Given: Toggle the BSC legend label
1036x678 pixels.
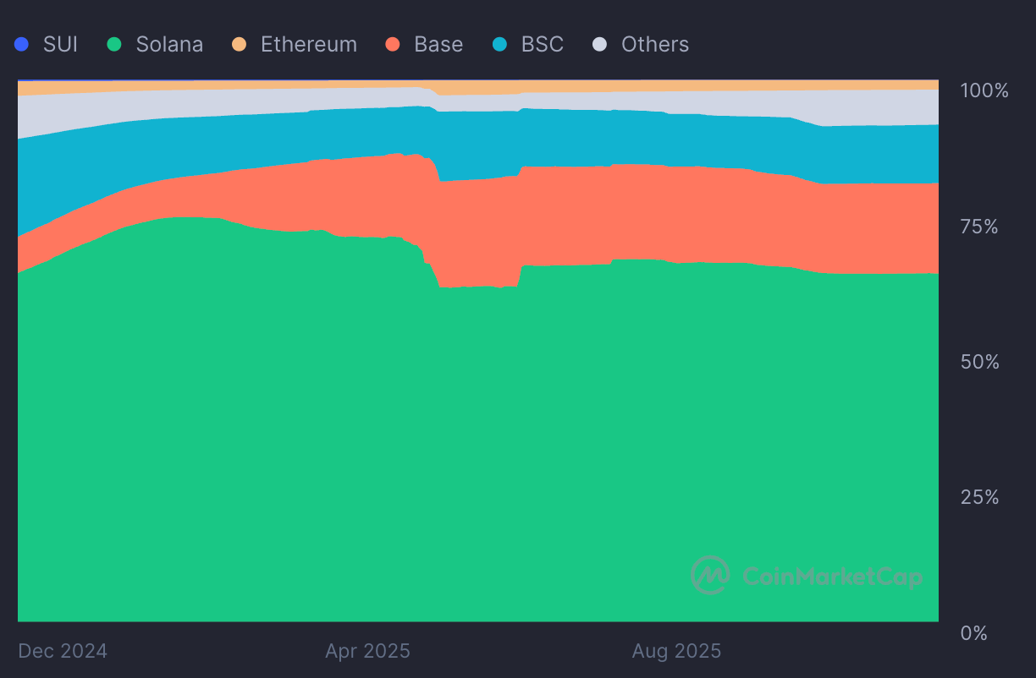Looking at the screenshot, I should 543,45.
